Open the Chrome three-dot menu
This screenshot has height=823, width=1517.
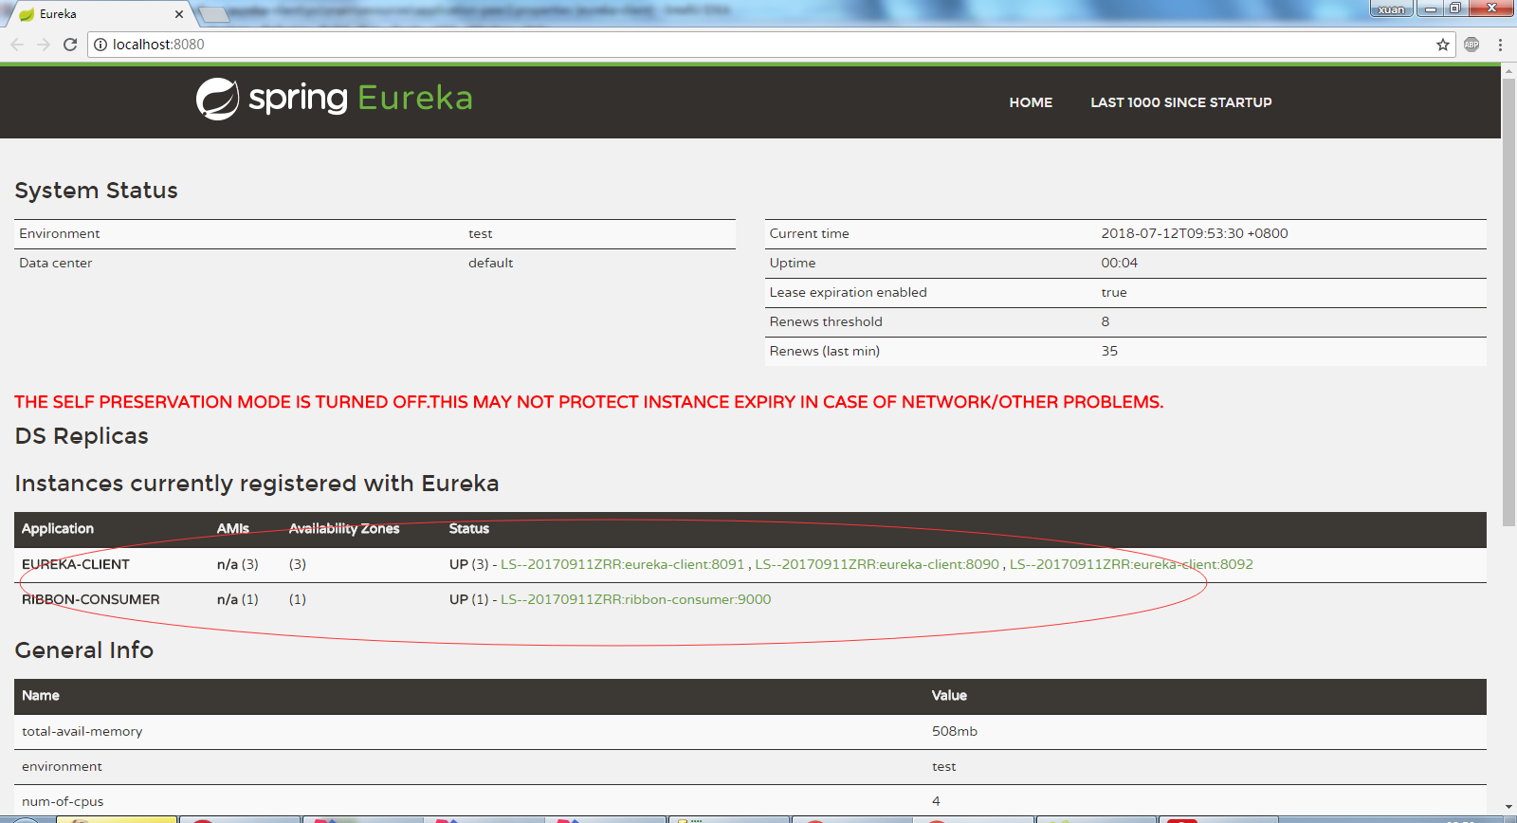[1500, 45]
